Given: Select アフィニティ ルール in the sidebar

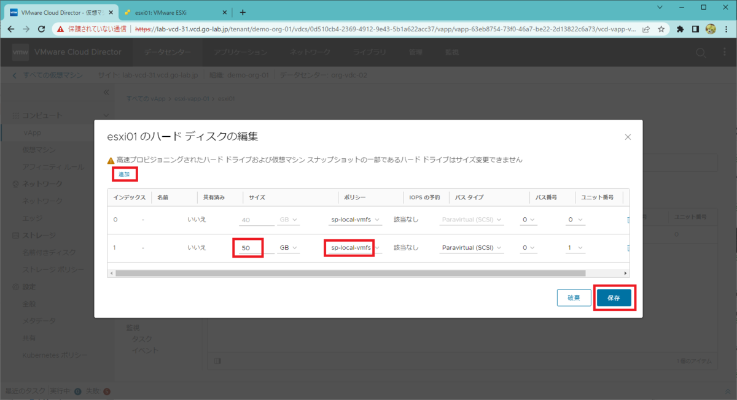Looking at the screenshot, I should click(53, 167).
